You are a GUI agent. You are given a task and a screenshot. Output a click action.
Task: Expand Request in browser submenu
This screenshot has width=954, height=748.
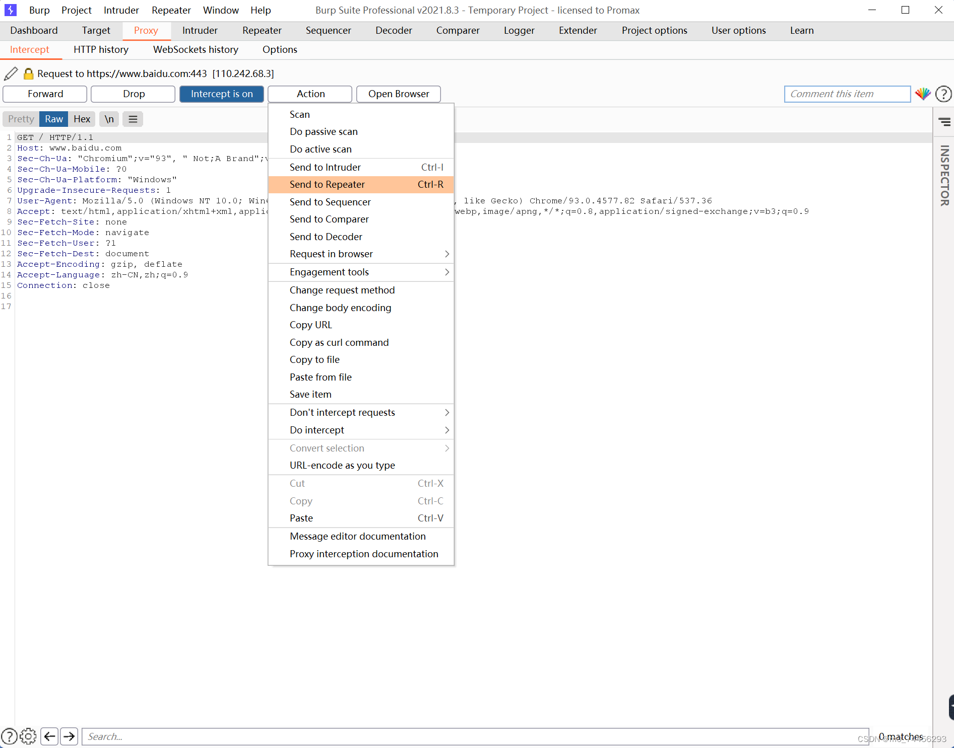pyautogui.click(x=361, y=254)
